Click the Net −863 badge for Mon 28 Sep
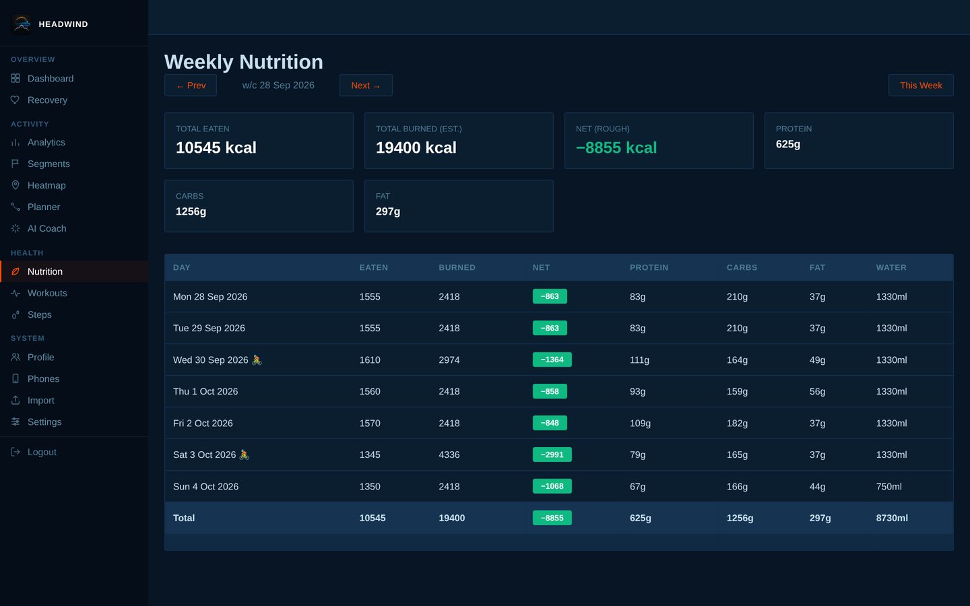 tap(550, 296)
